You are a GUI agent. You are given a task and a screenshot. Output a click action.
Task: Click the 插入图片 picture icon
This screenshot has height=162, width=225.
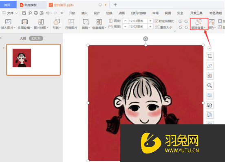coord(8,22)
